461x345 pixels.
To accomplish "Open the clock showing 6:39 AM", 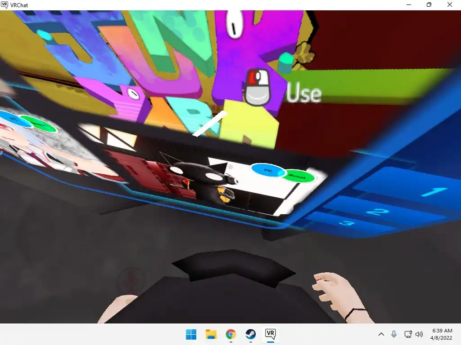I will point(441,334).
